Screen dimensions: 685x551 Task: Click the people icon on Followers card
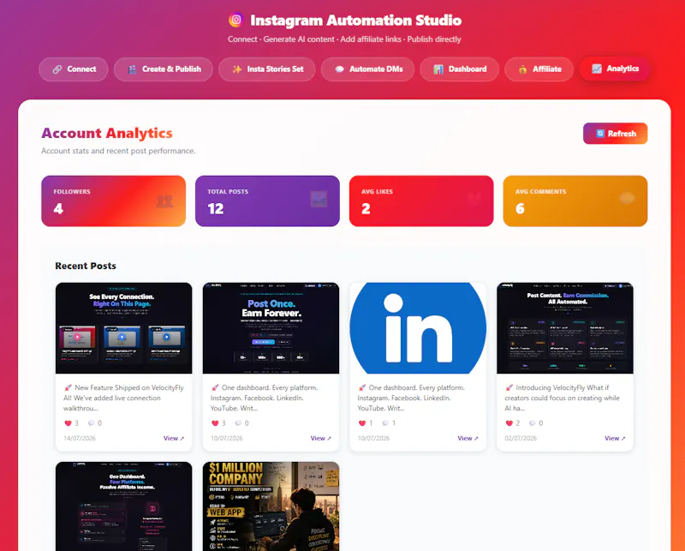coord(164,201)
